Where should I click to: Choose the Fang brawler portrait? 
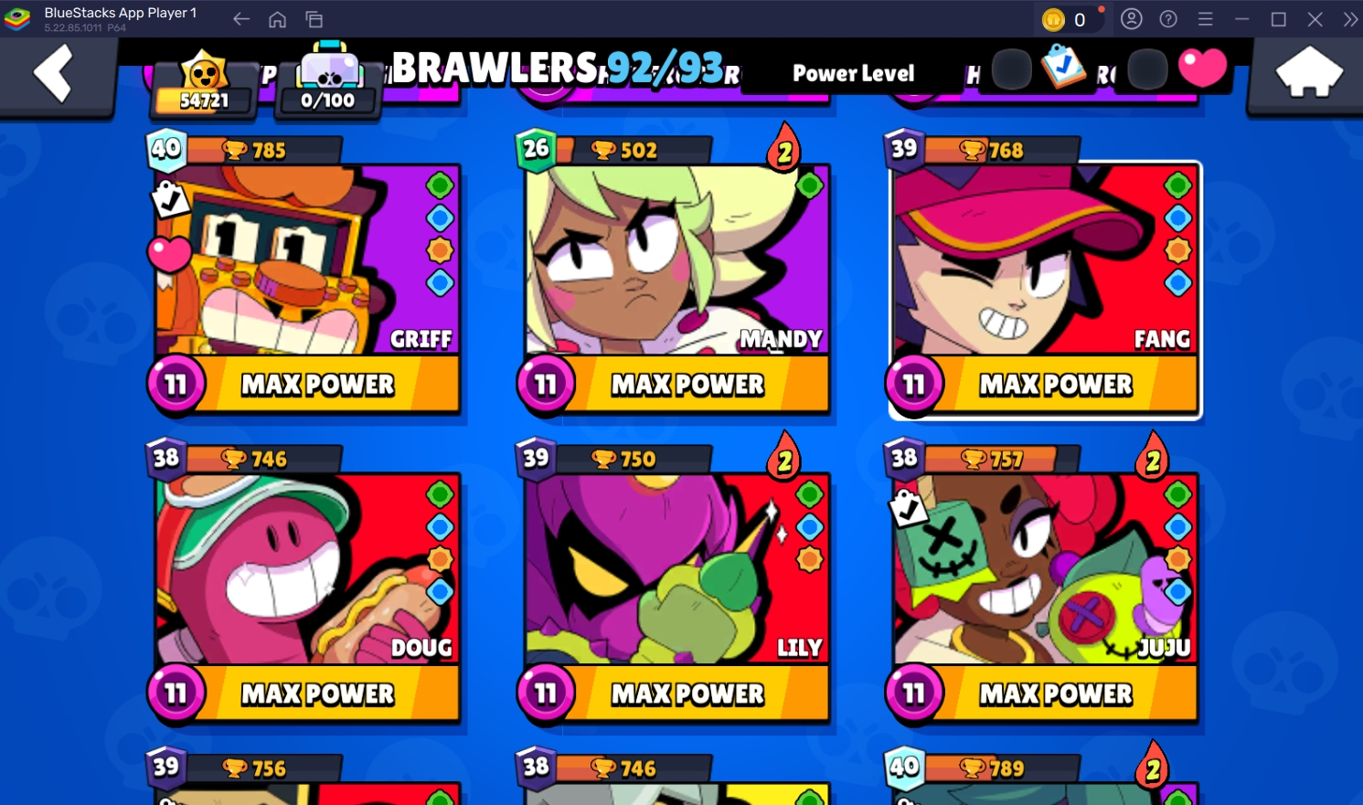(1045, 260)
